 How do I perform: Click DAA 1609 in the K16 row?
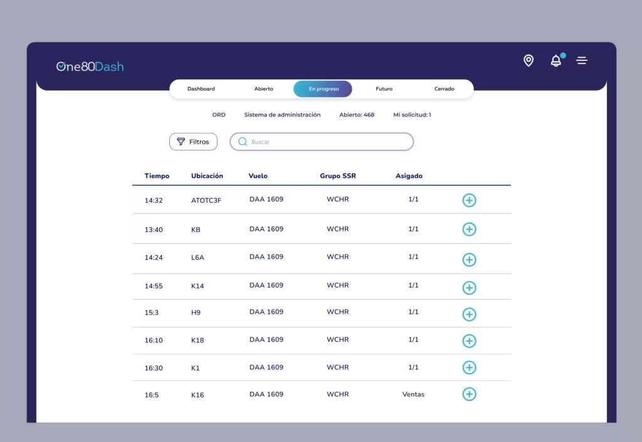(x=266, y=394)
